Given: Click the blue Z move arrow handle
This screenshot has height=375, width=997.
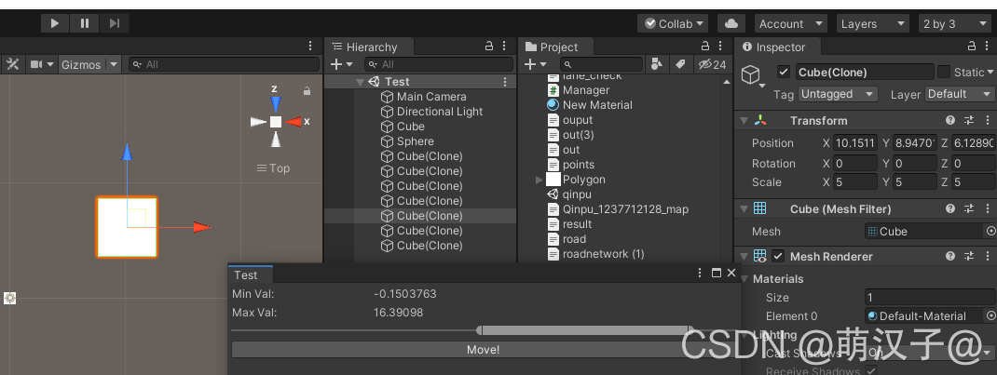Looking at the screenshot, I should [127, 152].
